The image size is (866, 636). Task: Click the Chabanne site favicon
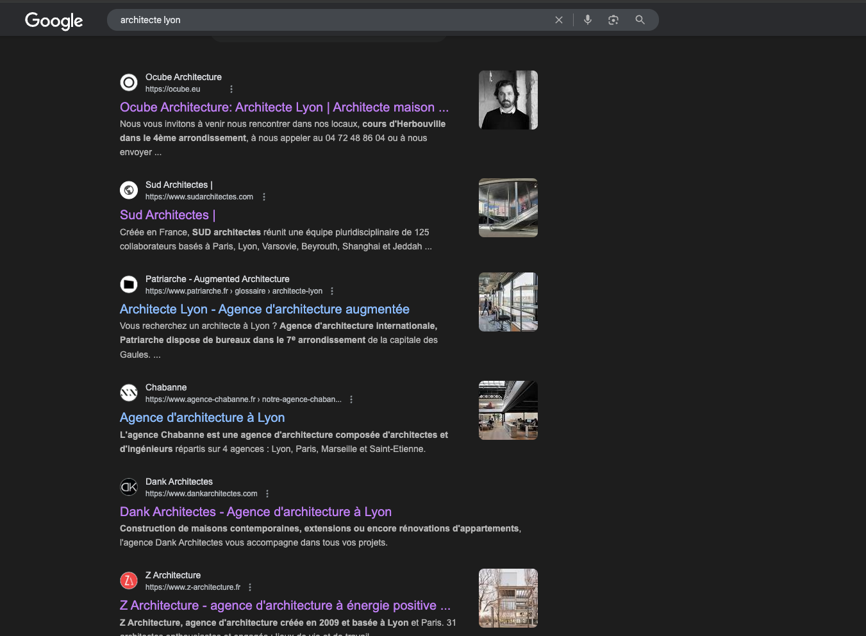coord(129,393)
